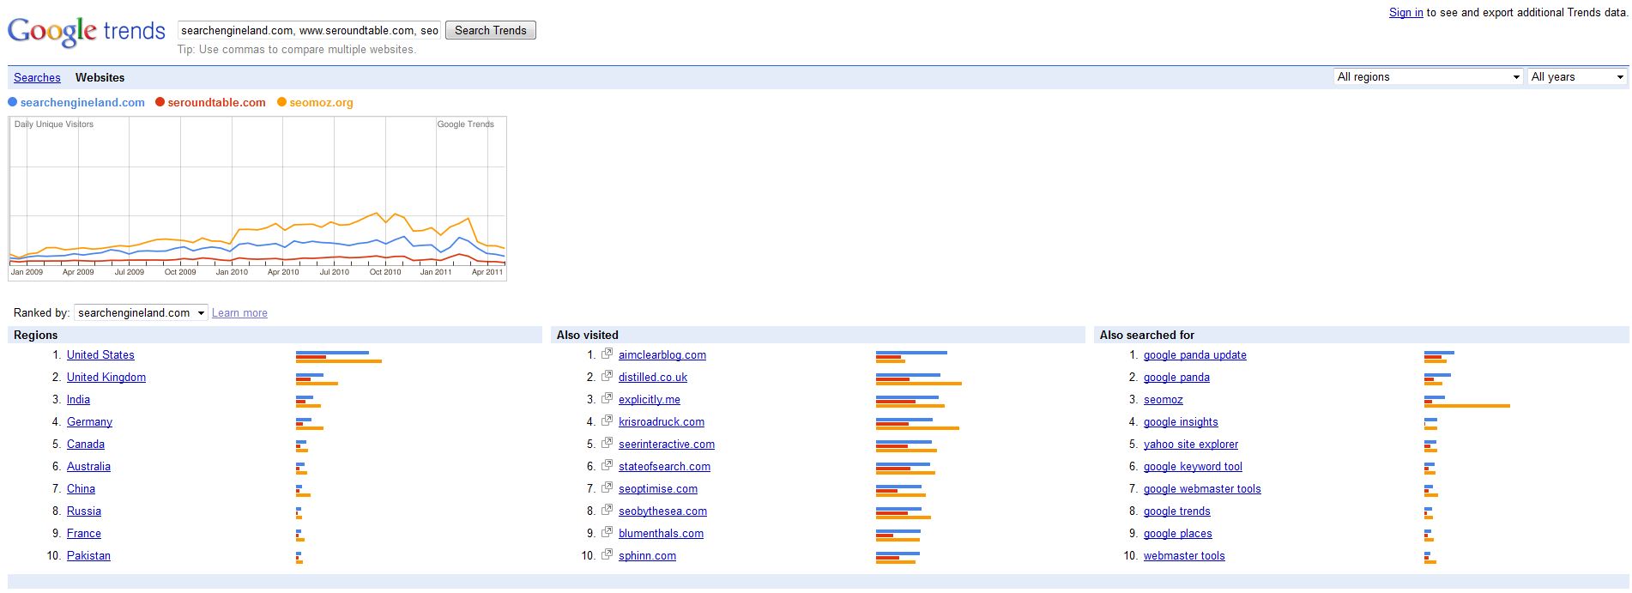Click the google webmaster tools search term

(1202, 489)
